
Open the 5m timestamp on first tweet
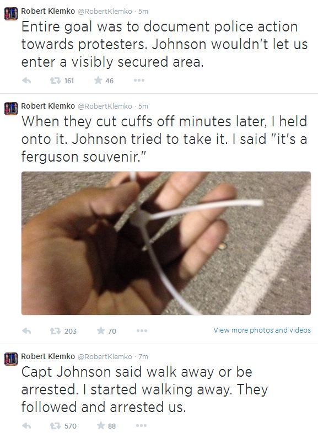coord(143,12)
